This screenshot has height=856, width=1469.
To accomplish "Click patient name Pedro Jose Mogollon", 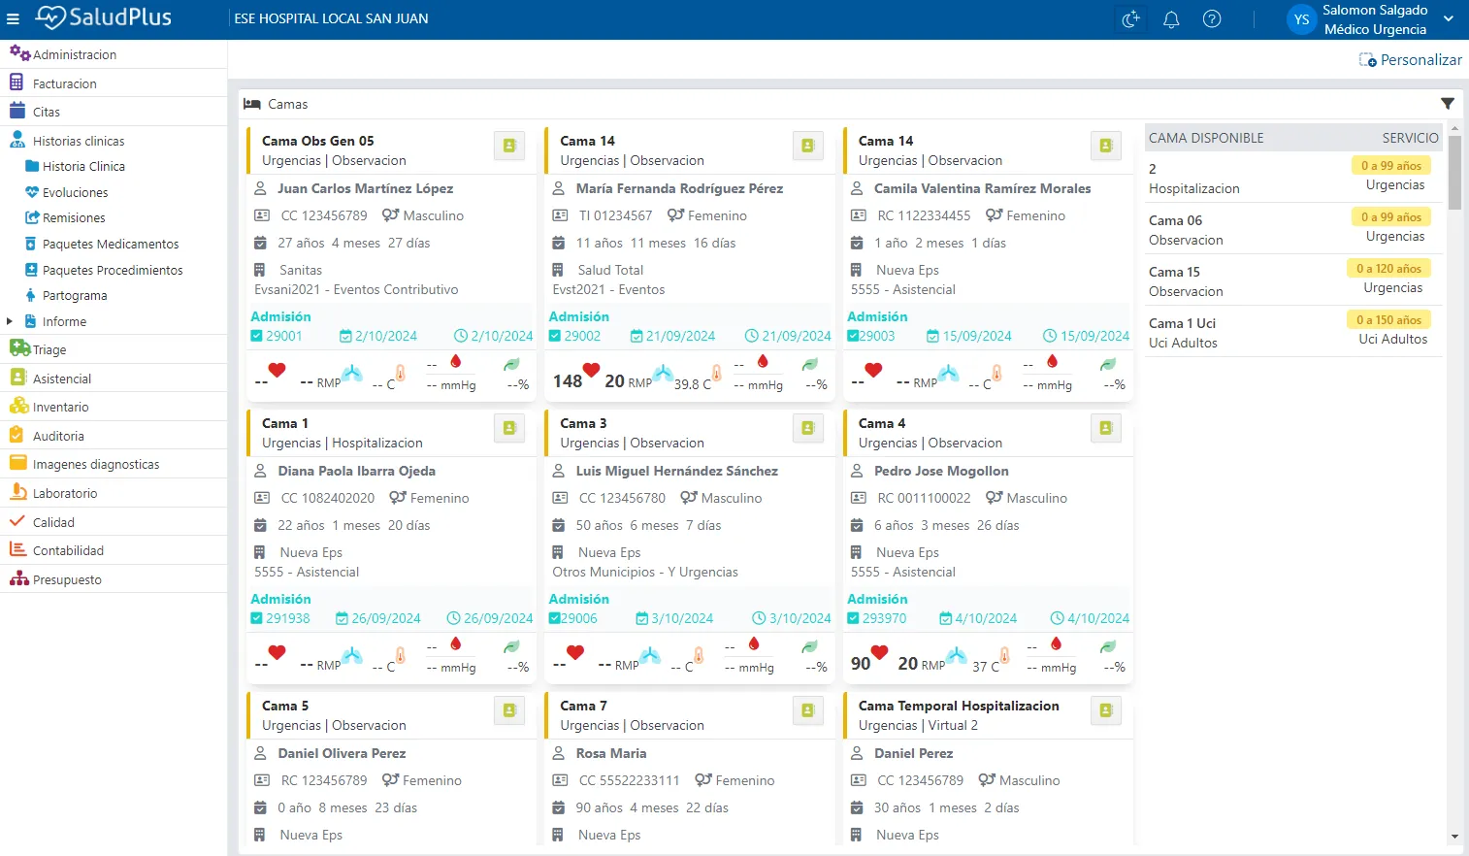I will click(941, 471).
